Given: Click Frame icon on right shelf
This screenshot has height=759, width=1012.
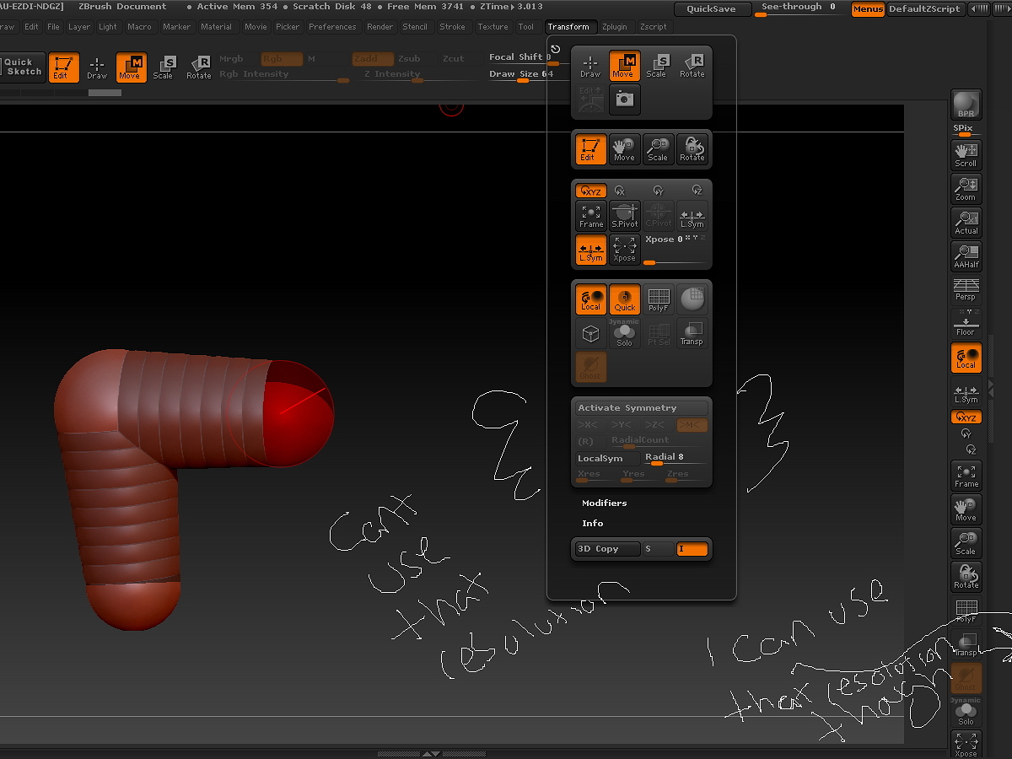Looking at the screenshot, I should [x=966, y=476].
